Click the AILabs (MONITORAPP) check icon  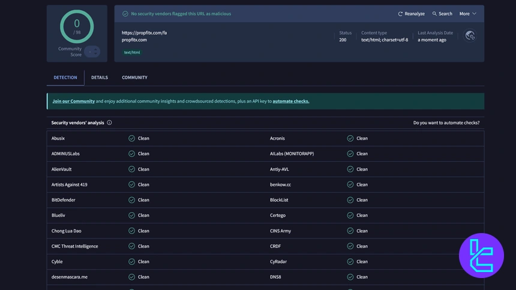pyautogui.click(x=350, y=154)
